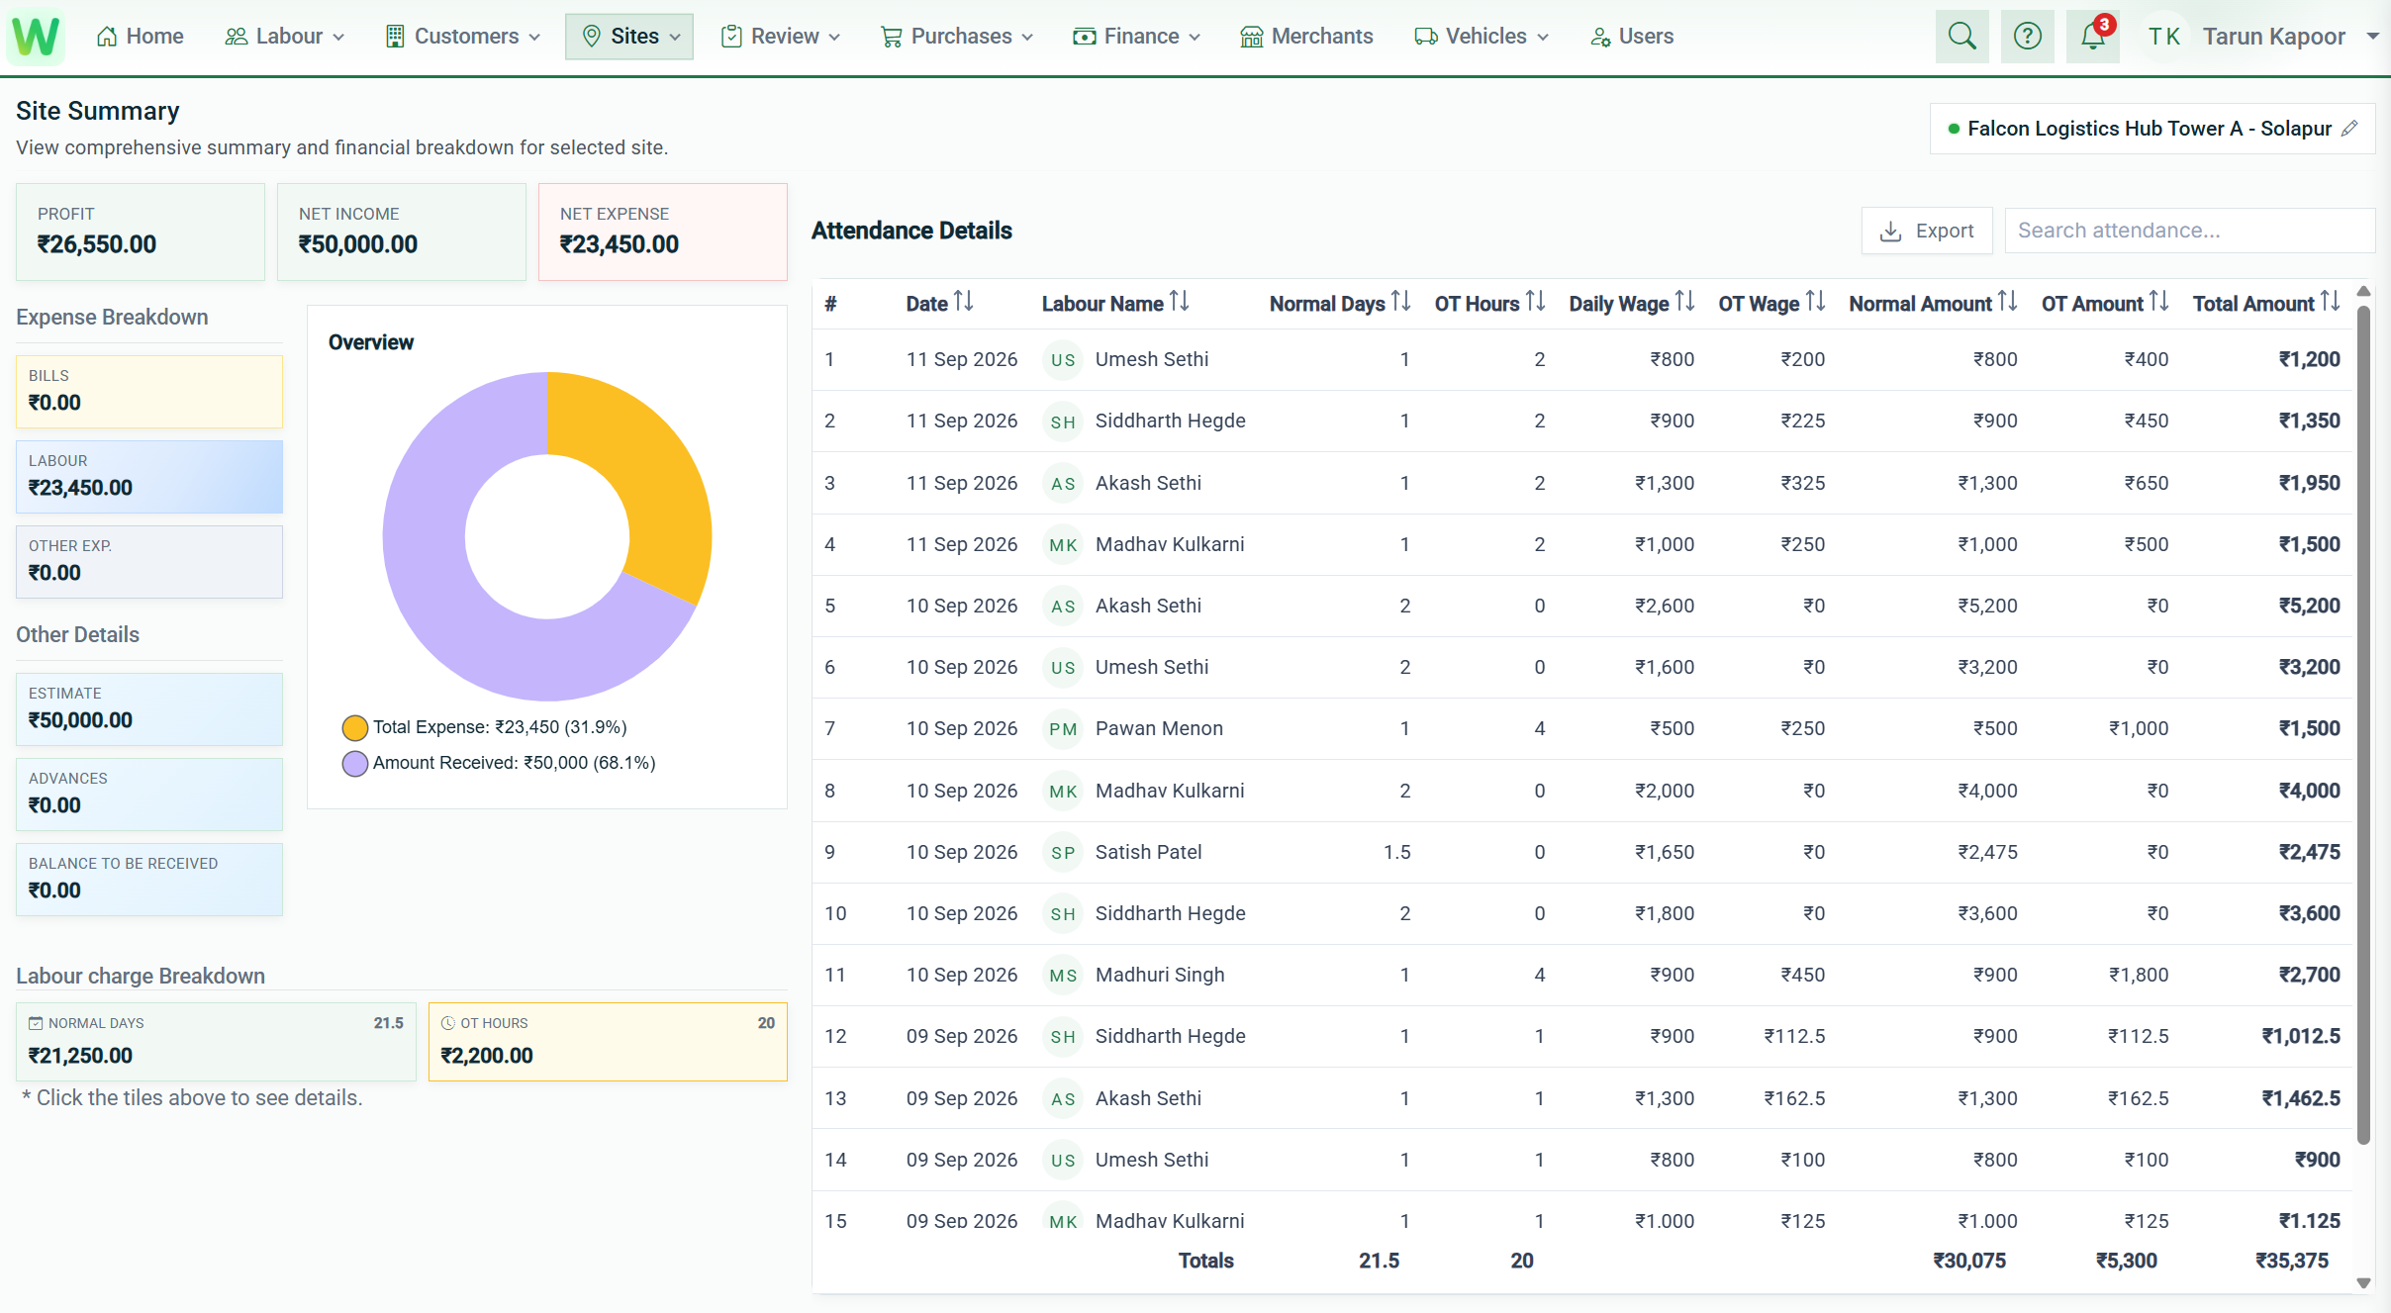This screenshot has width=2391, height=1313.
Task: Click the pencil icon to edit site name
Action: [x=2349, y=129]
